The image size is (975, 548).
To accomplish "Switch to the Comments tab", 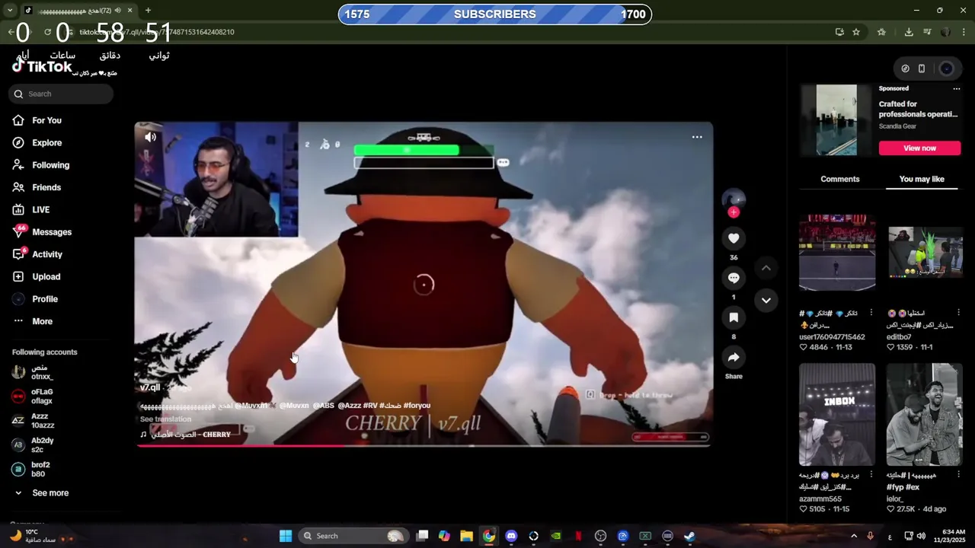I will (839, 179).
